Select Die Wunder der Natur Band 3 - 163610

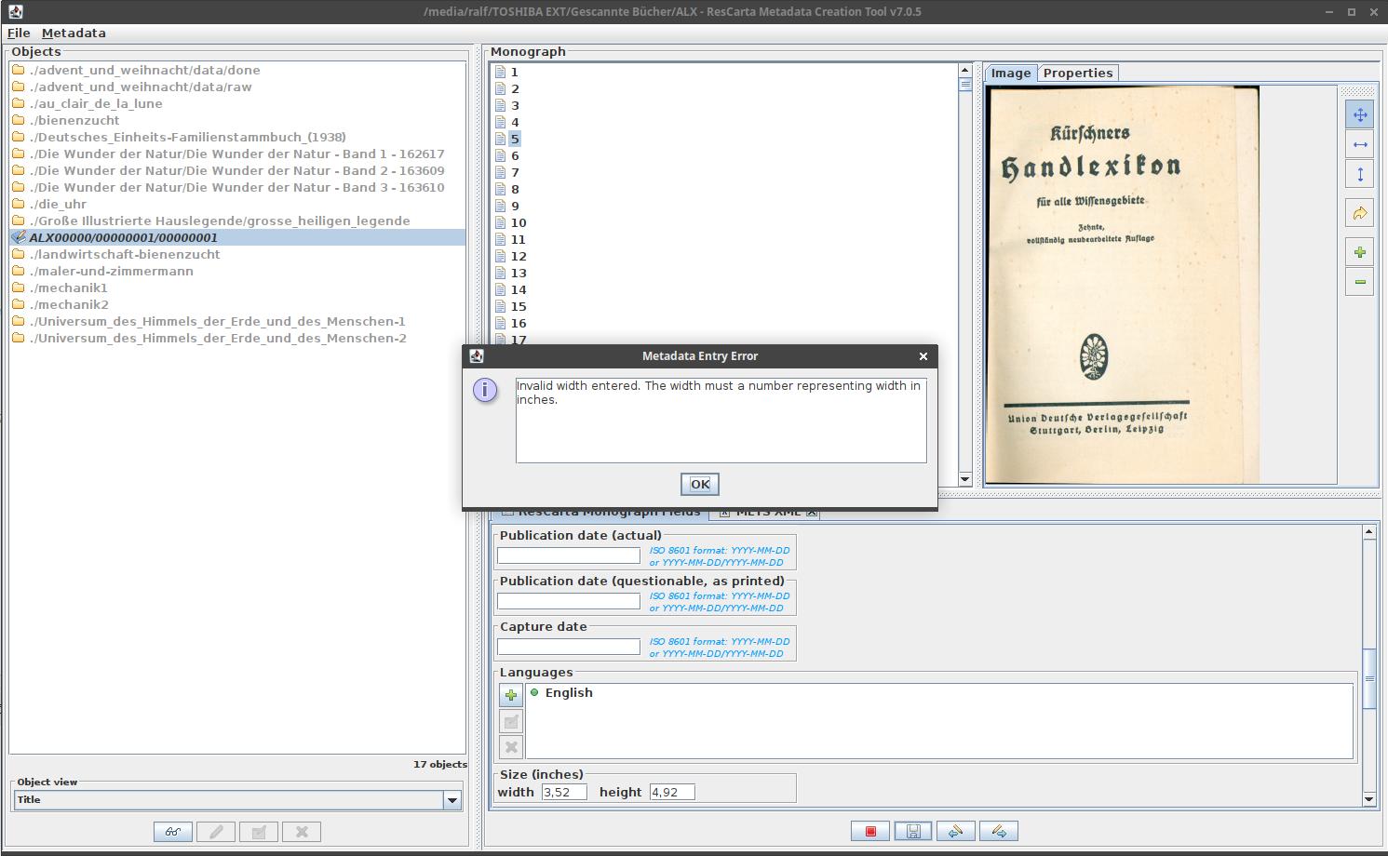(x=236, y=187)
